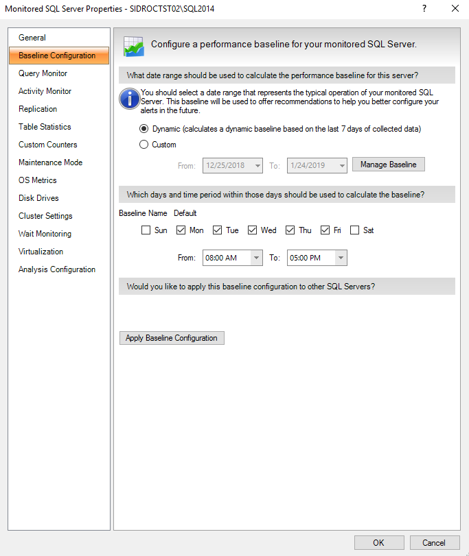Open the Virtualization page

point(59,252)
